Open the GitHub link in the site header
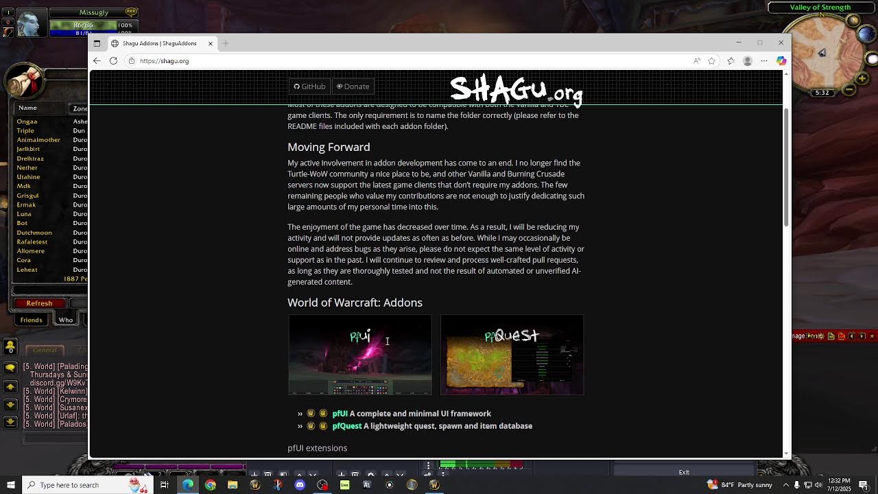The width and height of the screenshot is (878, 494). pyautogui.click(x=309, y=86)
